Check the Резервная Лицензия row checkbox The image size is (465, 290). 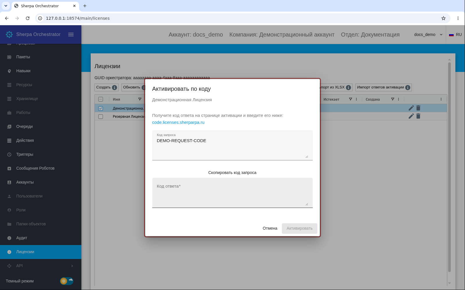(101, 117)
